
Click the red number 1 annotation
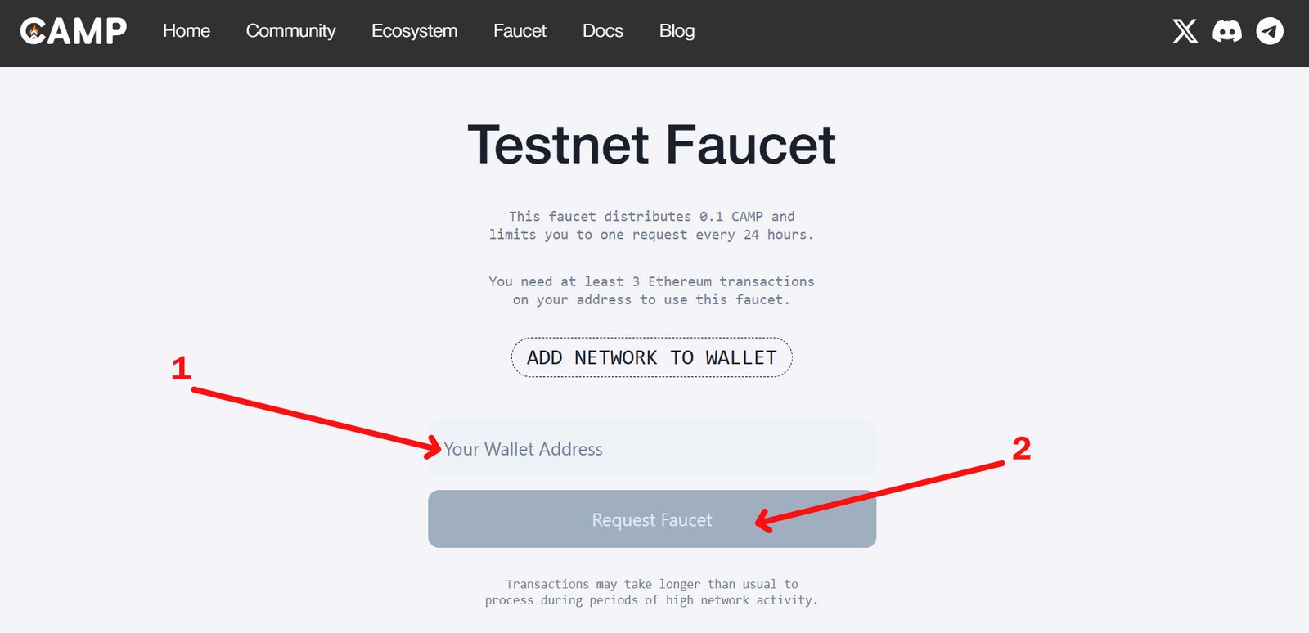tap(181, 368)
